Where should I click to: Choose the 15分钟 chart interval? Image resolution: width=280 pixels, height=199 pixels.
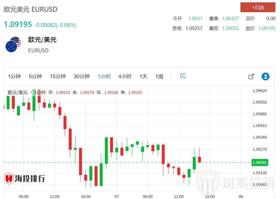coord(58,76)
